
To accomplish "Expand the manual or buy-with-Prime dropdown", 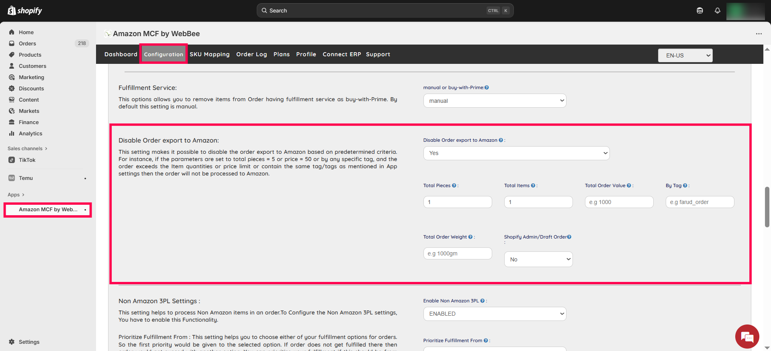I will [495, 101].
